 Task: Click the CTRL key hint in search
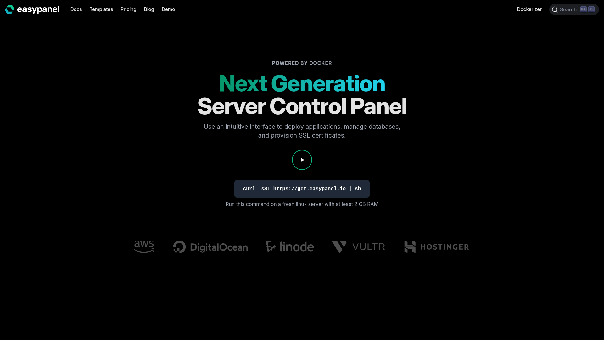coord(584,9)
